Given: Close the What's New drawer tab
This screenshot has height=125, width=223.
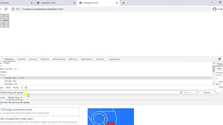Looking at the screenshot, I should pos(21,98).
